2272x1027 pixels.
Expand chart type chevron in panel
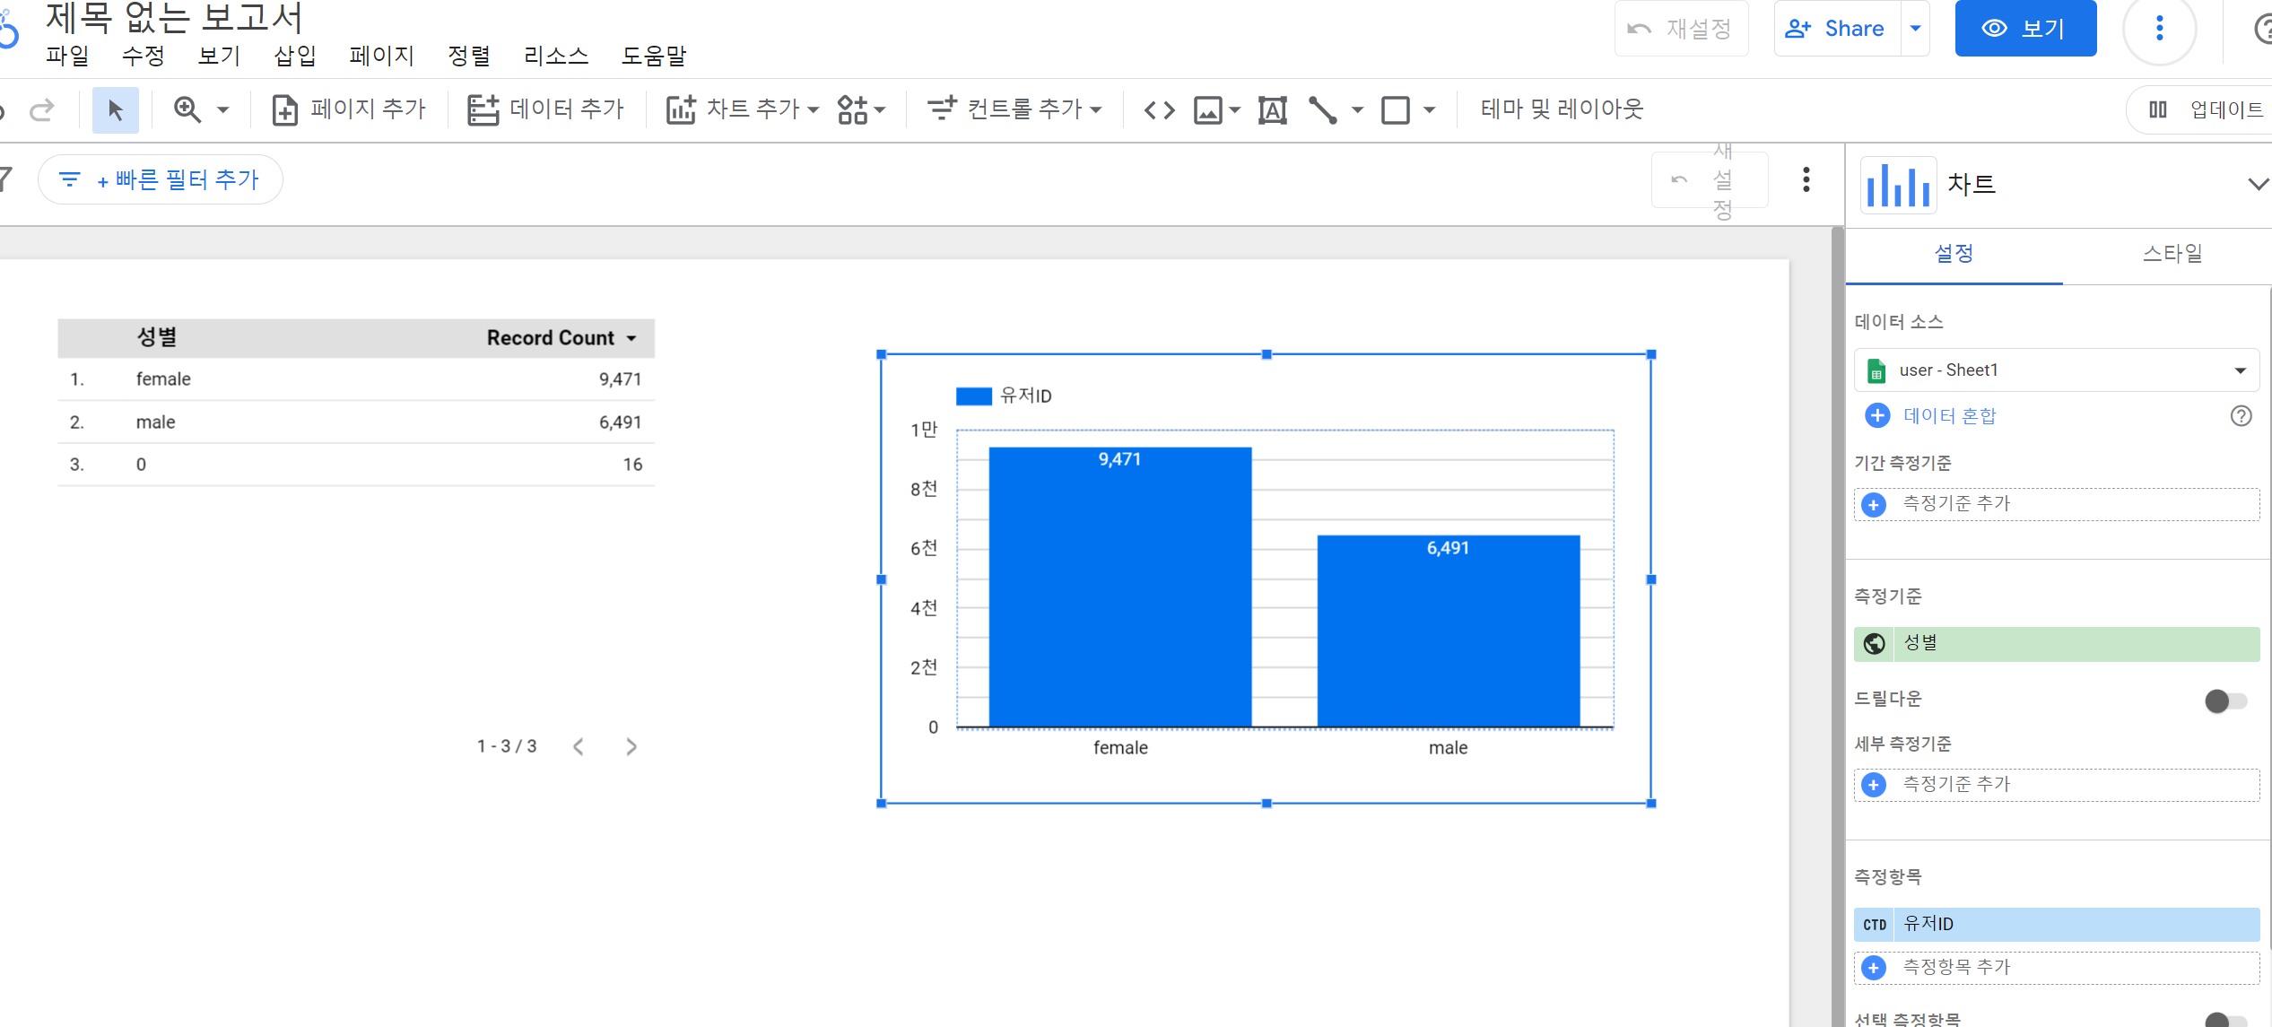(x=2258, y=184)
